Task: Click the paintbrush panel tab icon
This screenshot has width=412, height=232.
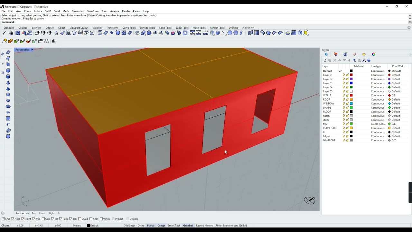Action: (355, 54)
